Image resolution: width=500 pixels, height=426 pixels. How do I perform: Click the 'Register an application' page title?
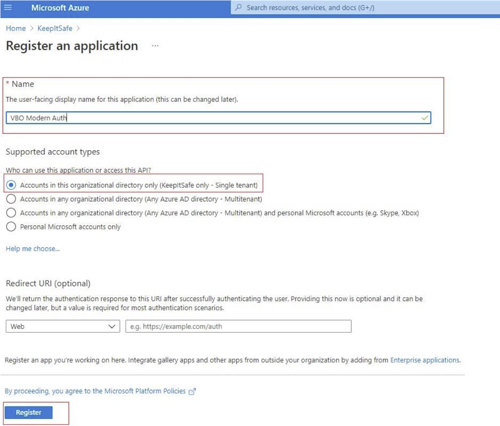[72, 46]
